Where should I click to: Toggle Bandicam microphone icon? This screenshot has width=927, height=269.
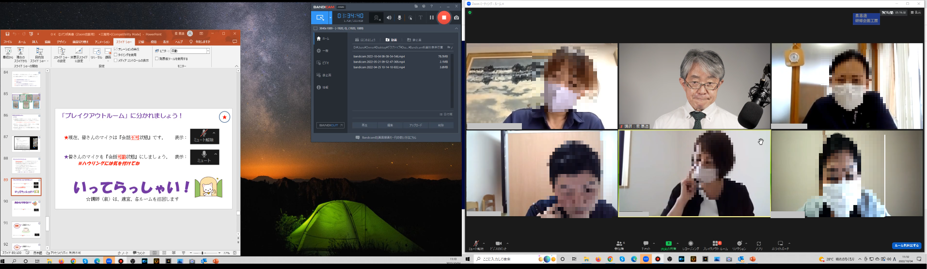pyautogui.click(x=399, y=17)
